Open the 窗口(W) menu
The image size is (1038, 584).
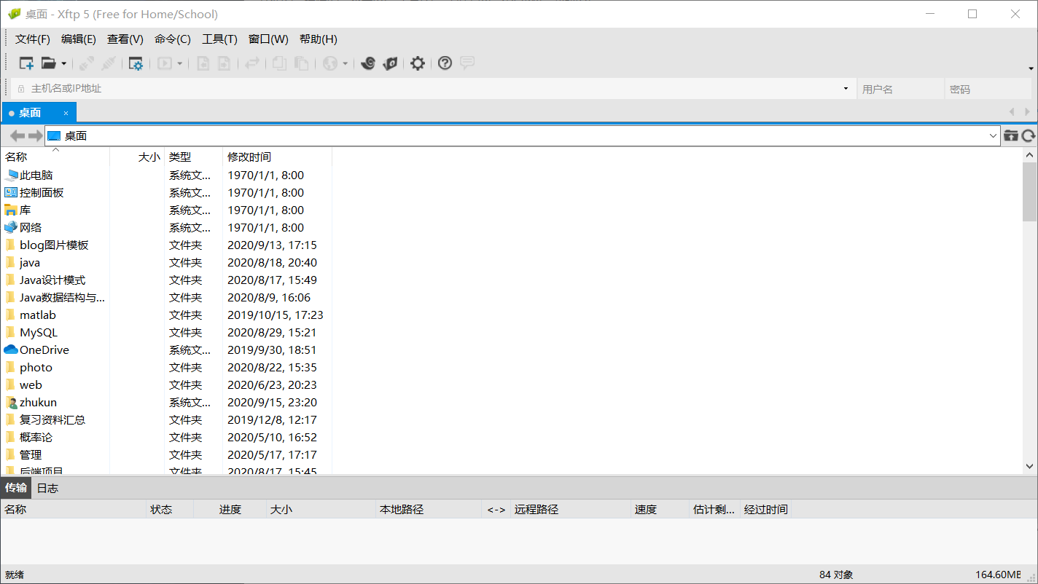pyautogui.click(x=268, y=39)
